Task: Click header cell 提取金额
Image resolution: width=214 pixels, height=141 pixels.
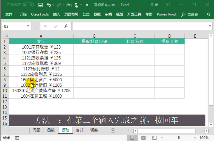Action: tap(170, 41)
